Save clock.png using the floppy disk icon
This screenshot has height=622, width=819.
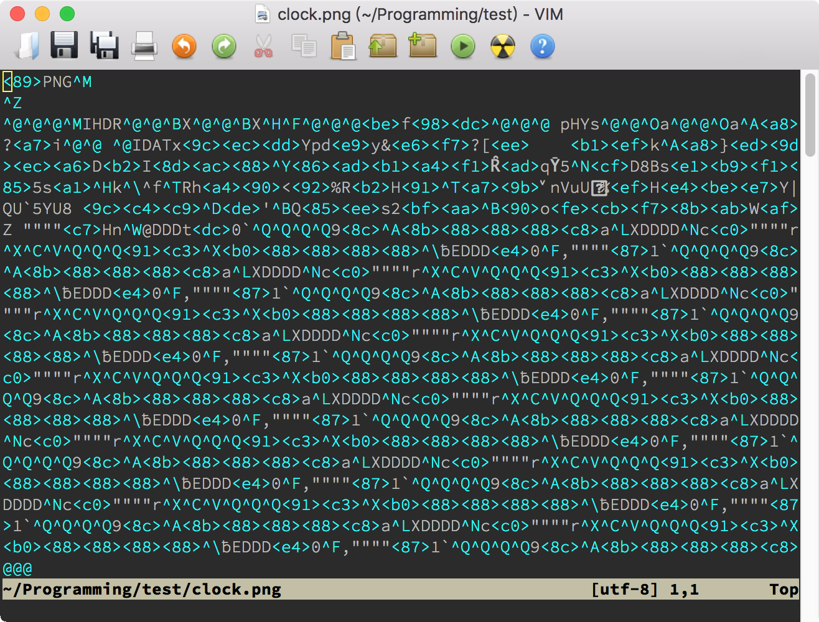[64, 46]
